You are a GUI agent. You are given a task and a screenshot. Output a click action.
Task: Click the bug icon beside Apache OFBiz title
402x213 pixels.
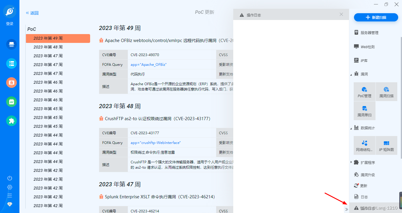[101, 41]
